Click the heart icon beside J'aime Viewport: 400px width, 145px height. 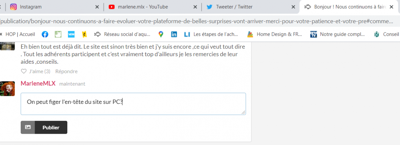pos(24,71)
